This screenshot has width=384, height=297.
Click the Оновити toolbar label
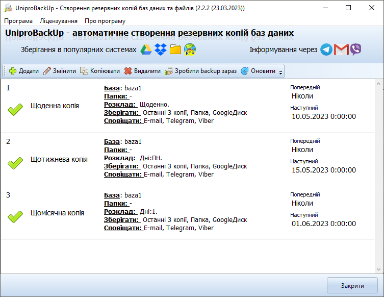point(263,71)
